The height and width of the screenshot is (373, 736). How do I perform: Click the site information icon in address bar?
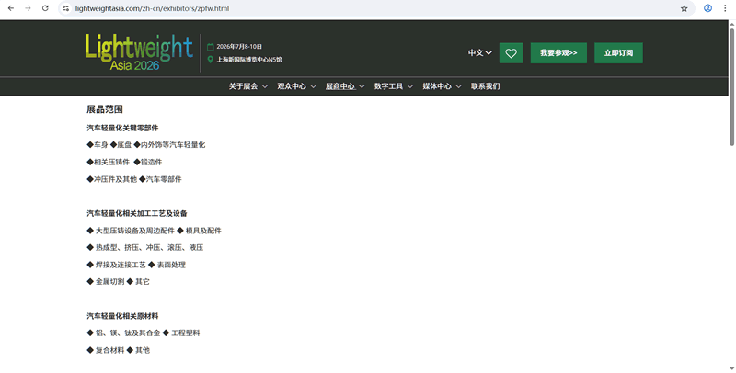66,8
